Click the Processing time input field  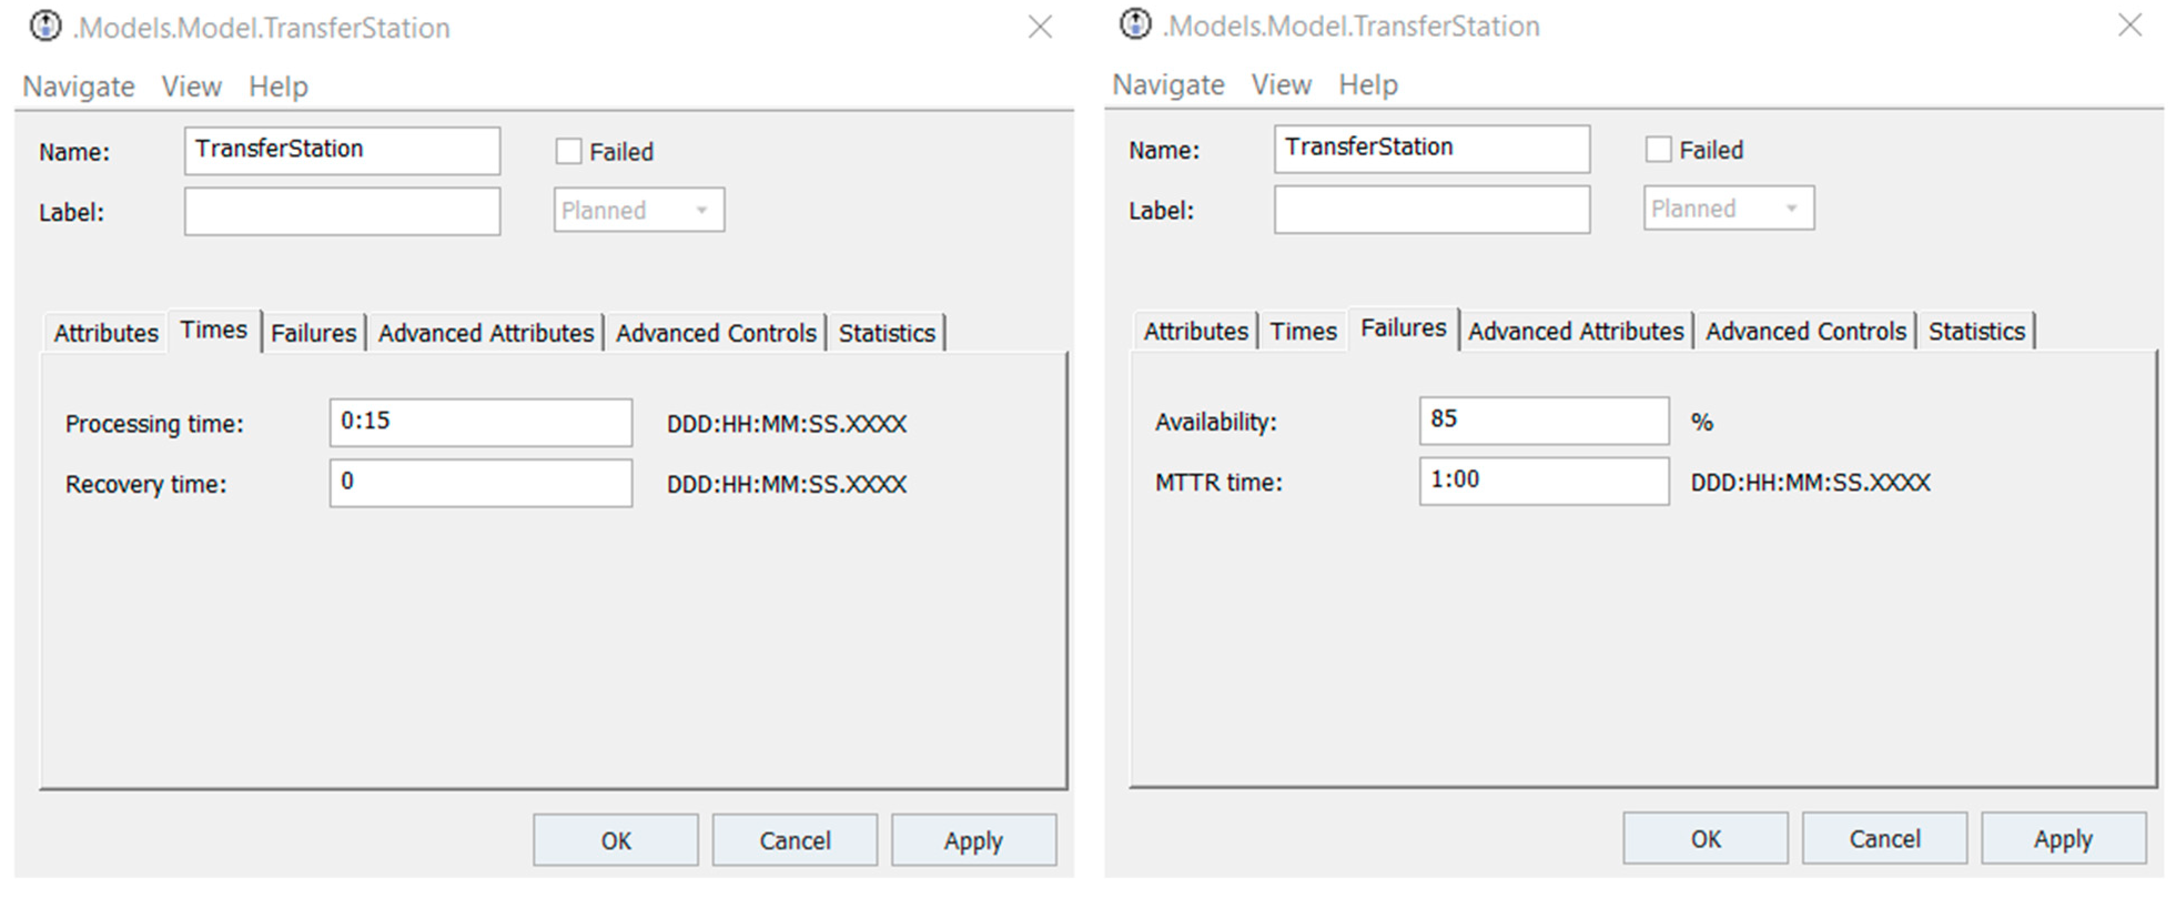coord(480,422)
